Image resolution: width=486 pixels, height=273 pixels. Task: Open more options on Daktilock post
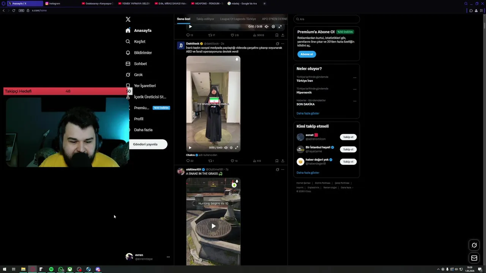[x=282, y=44]
